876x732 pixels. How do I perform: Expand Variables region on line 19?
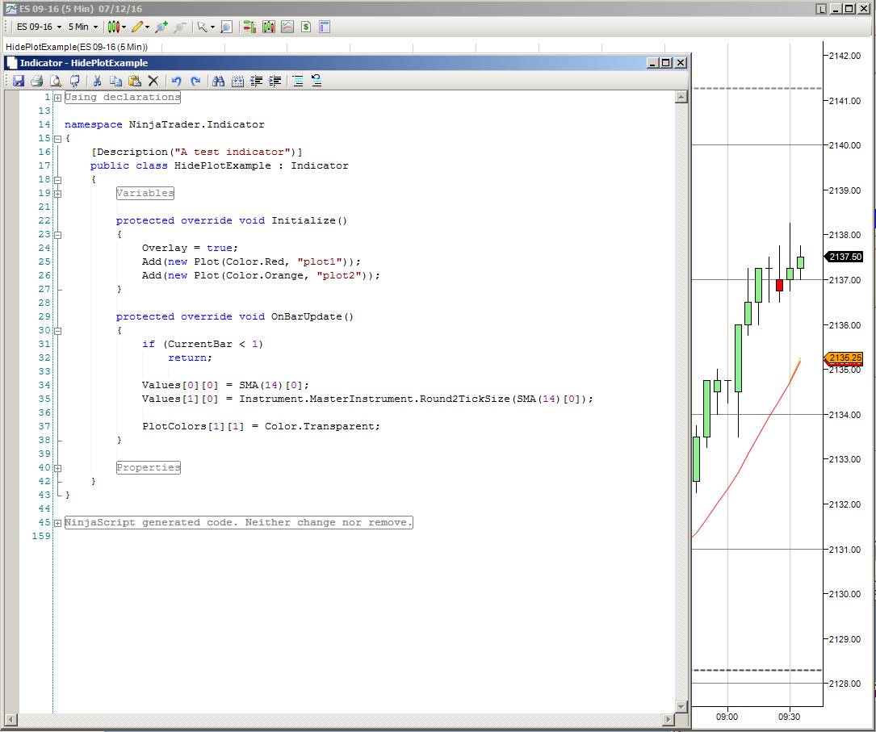pos(57,194)
